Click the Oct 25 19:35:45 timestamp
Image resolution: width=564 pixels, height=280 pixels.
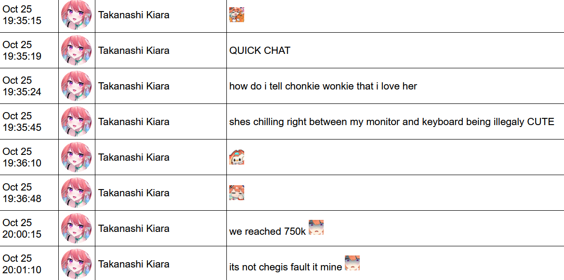(22, 122)
